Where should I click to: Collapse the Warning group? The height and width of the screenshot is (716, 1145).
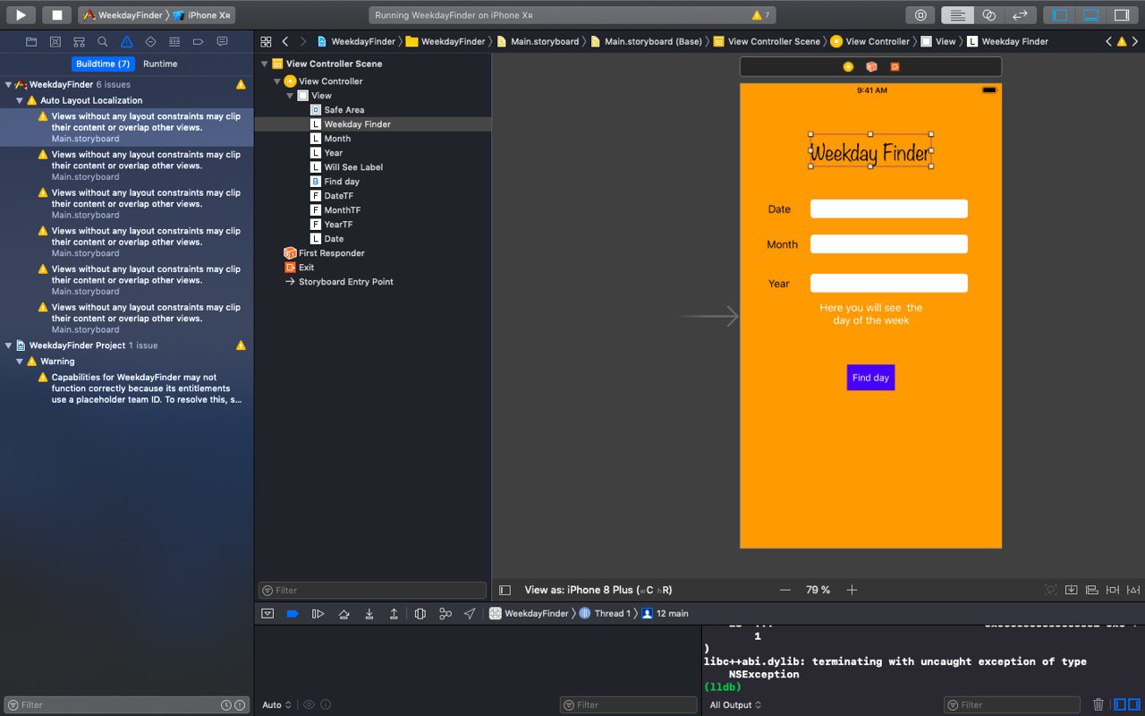tap(20, 362)
